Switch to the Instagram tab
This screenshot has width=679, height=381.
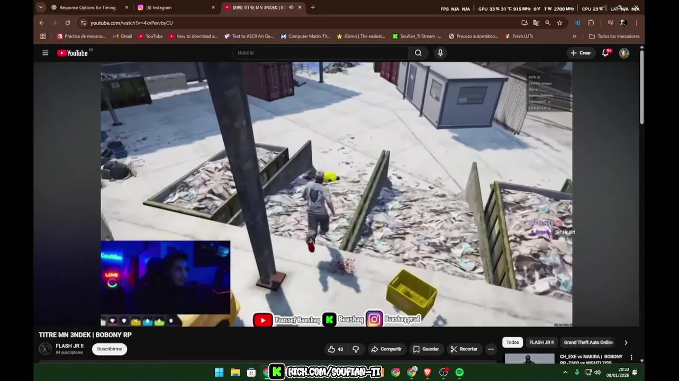click(172, 7)
